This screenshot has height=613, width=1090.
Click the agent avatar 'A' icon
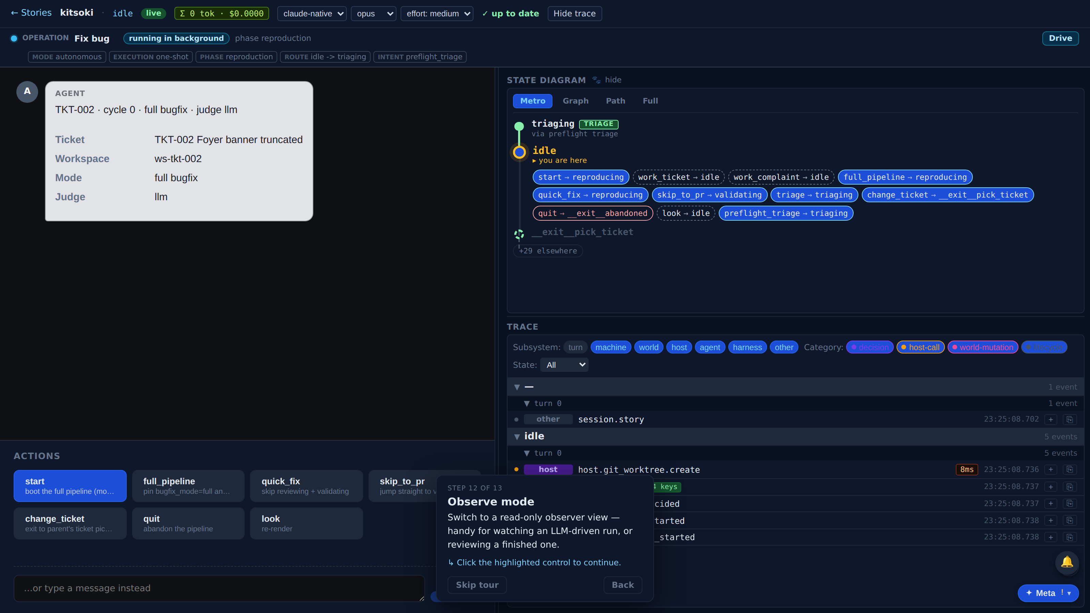[x=27, y=91]
